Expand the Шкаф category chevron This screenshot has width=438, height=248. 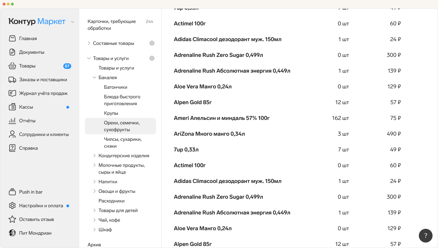coord(94,230)
